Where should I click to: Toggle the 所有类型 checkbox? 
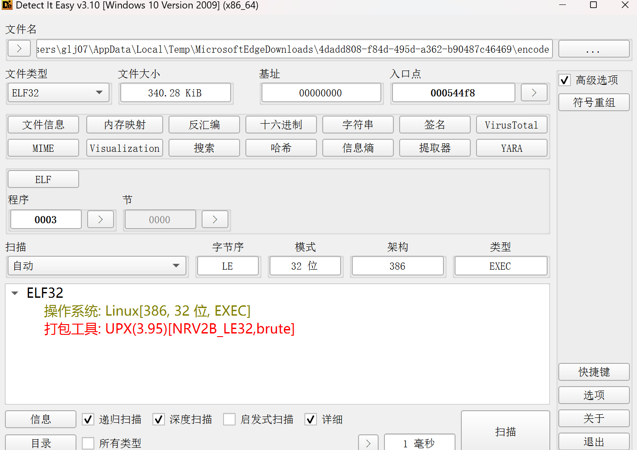[88, 443]
